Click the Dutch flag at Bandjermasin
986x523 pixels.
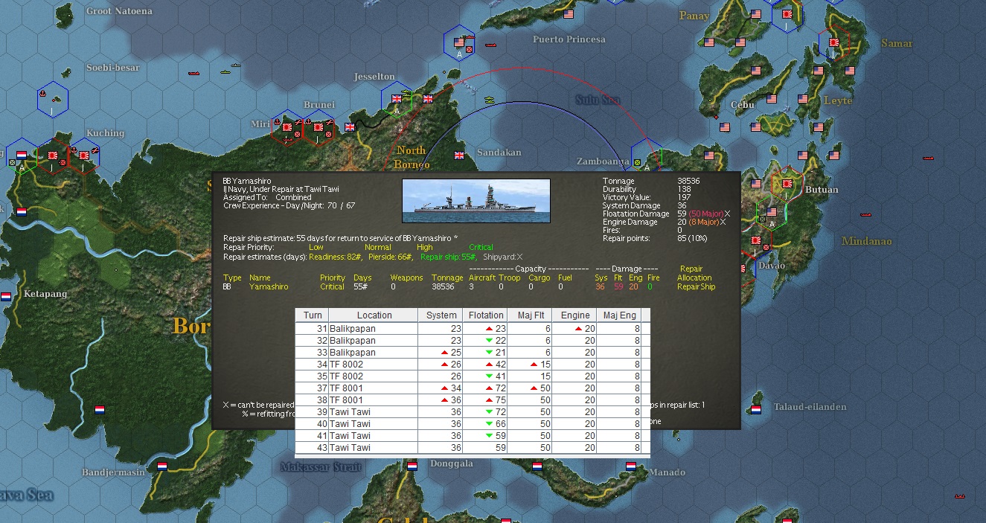tap(162, 466)
